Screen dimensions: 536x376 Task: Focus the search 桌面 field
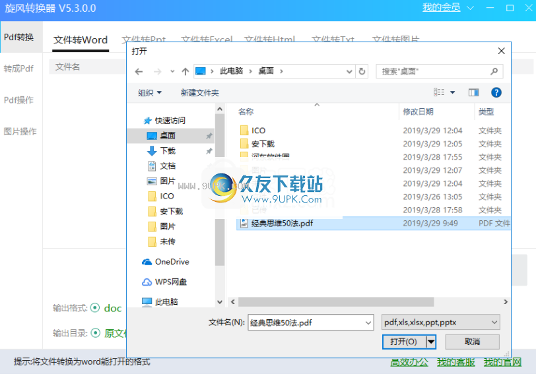(x=439, y=71)
